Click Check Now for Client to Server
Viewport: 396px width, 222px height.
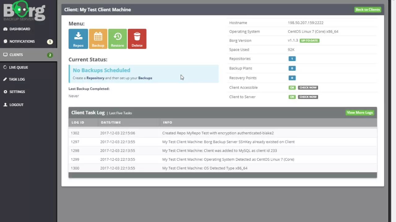click(308, 97)
